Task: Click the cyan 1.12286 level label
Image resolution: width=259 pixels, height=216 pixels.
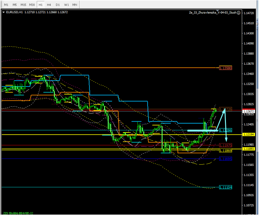Action: pyautogui.click(x=226, y=130)
